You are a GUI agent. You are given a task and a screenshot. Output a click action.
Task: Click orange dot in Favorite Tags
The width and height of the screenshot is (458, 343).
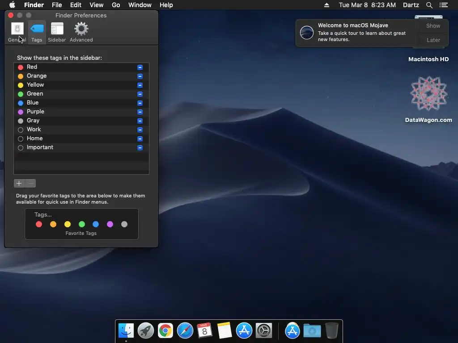pyautogui.click(x=53, y=224)
